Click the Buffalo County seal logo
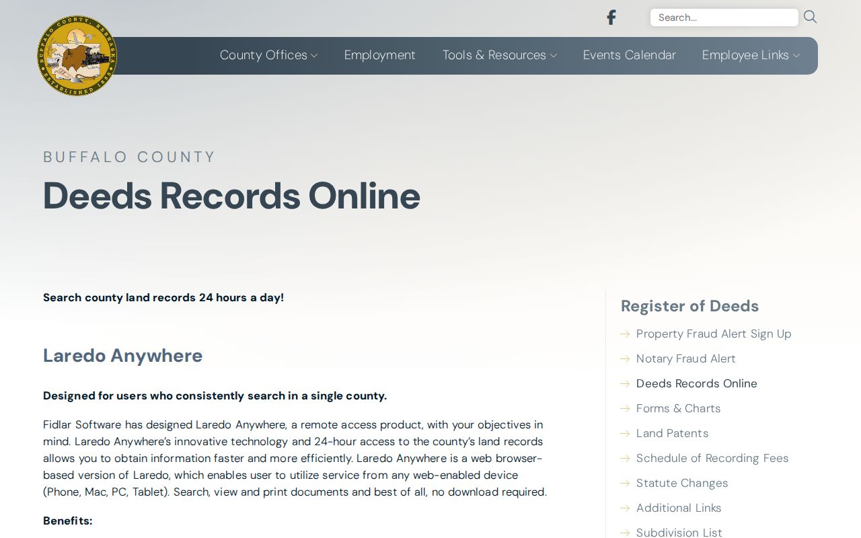861x538 pixels. 77,56
